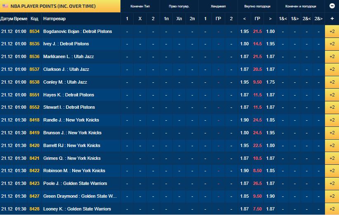Pick under odds 1.90 for Randle J.
The image size is (339, 215).
[245, 120]
